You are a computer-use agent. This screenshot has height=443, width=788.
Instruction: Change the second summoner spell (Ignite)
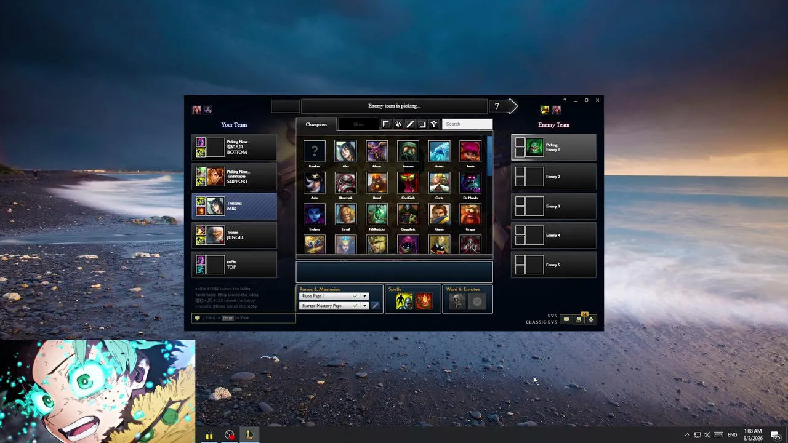(424, 301)
